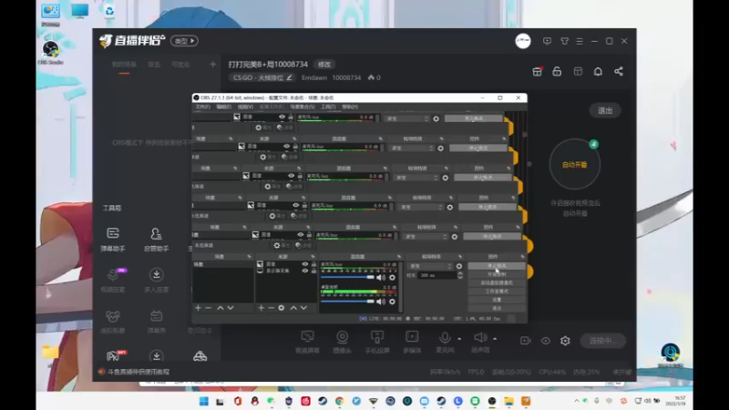Image resolution: width=729 pixels, height=410 pixels.
Task: Add a new scene with plus icon
Action: [213, 64]
